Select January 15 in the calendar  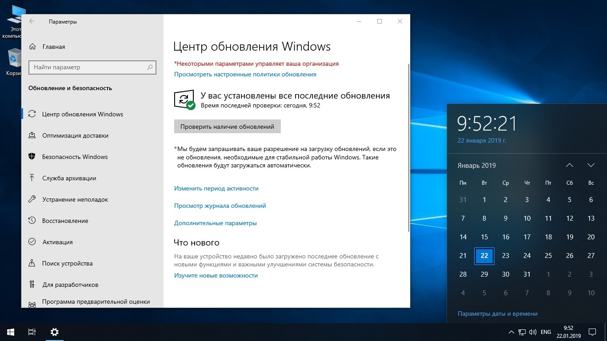[x=484, y=237]
